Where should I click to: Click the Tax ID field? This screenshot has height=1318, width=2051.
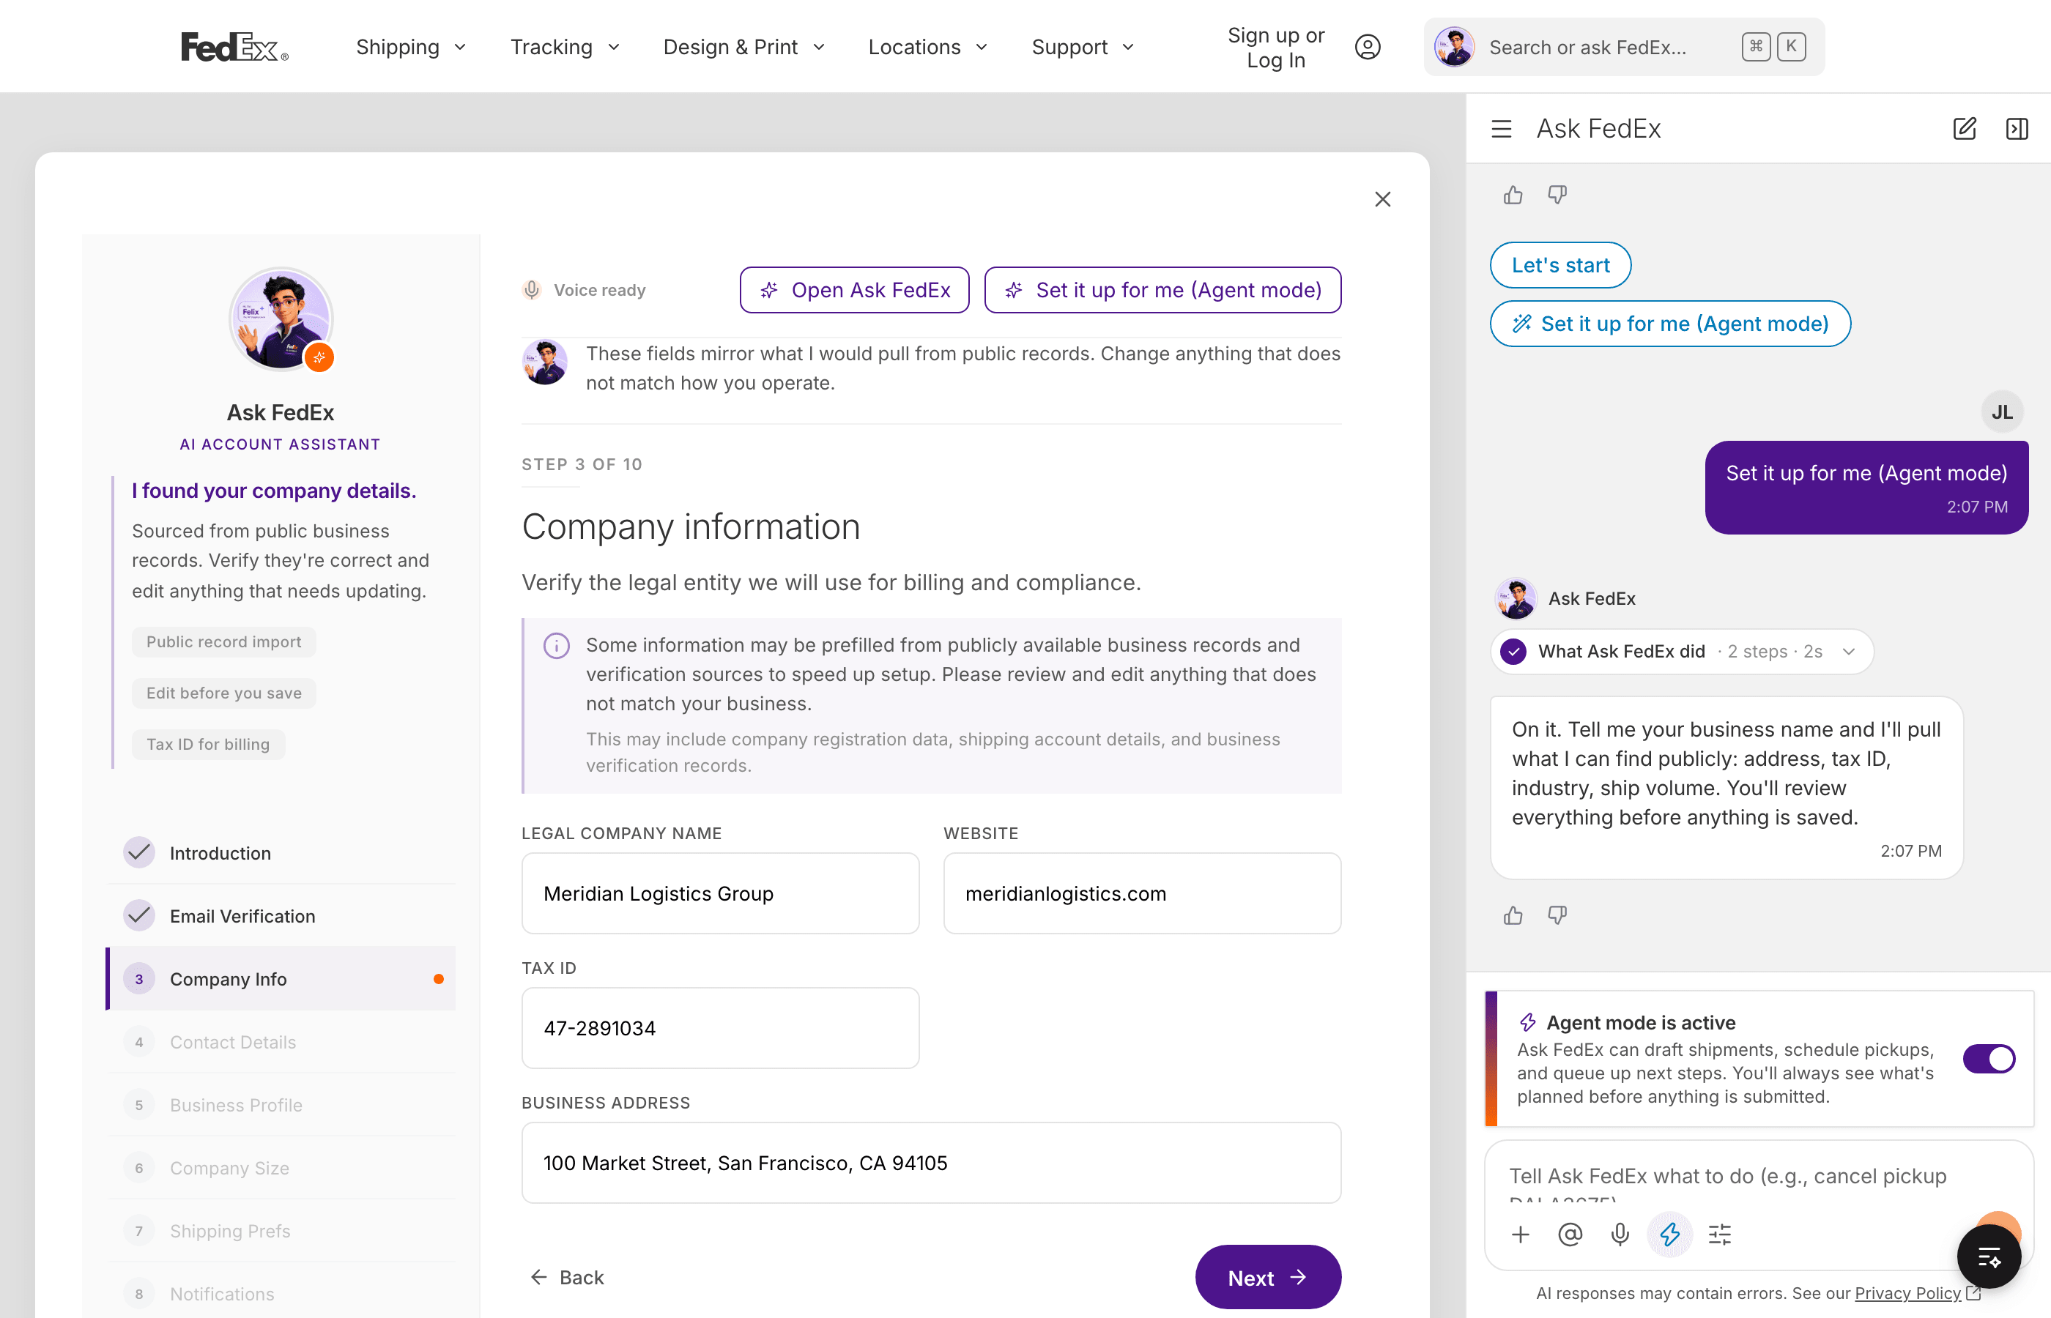click(720, 1028)
